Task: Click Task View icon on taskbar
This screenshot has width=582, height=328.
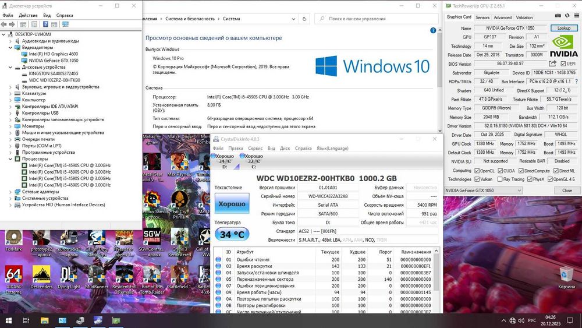Action: (26, 320)
